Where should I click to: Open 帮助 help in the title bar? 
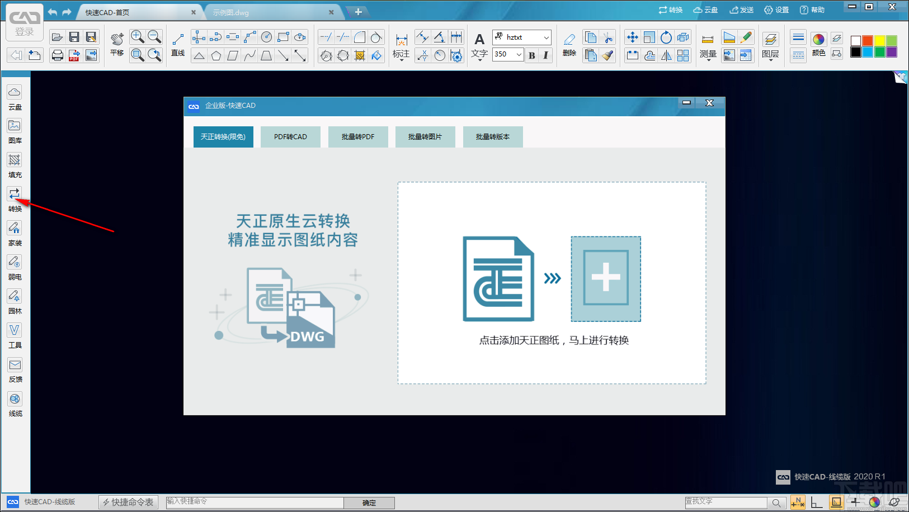point(812,10)
